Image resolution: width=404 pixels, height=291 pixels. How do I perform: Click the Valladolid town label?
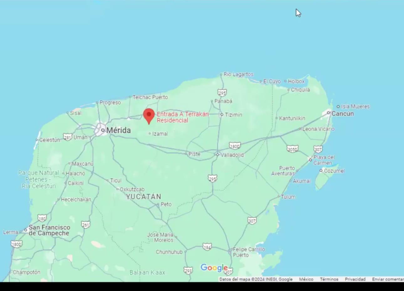tap(232, 155)
